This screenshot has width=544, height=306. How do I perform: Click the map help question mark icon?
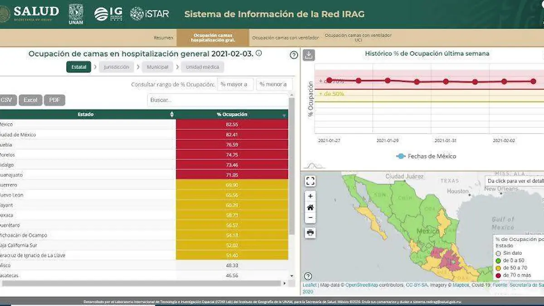(308, 276)
